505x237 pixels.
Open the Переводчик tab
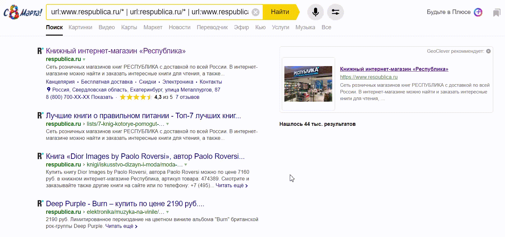(x=212, y=27)
